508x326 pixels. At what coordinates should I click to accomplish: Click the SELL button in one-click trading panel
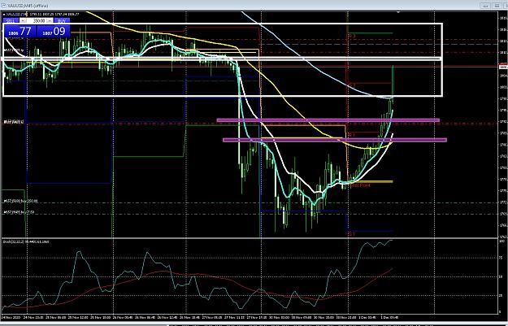click(11, 21)
